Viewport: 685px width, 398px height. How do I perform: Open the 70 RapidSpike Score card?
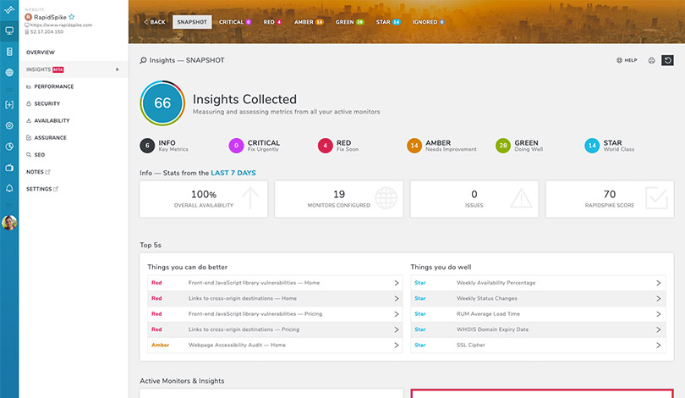tap(610, 199)
